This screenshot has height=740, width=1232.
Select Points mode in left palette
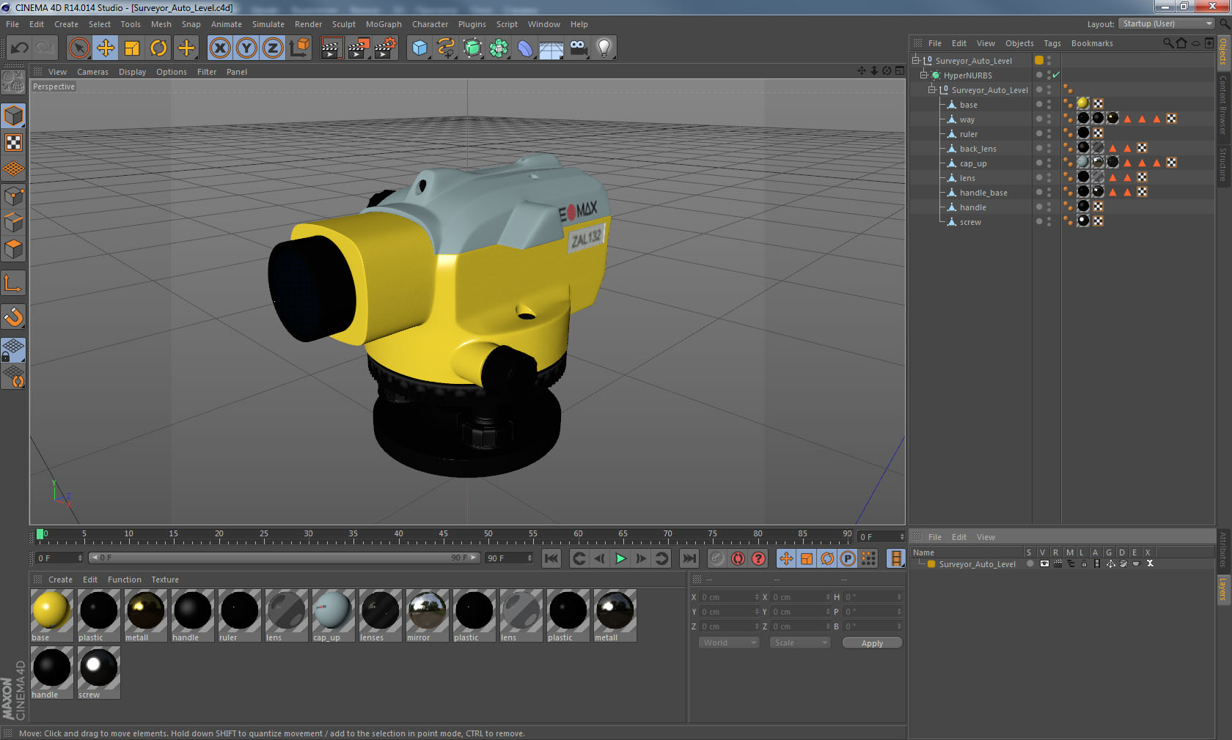pyautogui.click(x=14, y=196)
